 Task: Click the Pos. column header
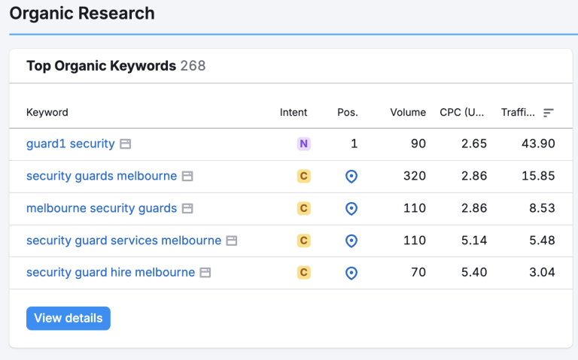click(x=348, y=113)
